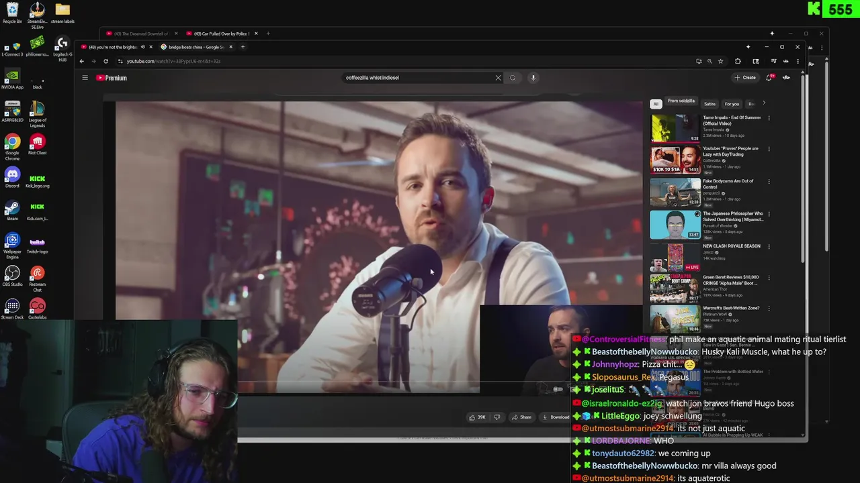Screen dimensions: 860x483
Task: Open title NEW CLASH ROYALE SEASON
Action: 732,246
